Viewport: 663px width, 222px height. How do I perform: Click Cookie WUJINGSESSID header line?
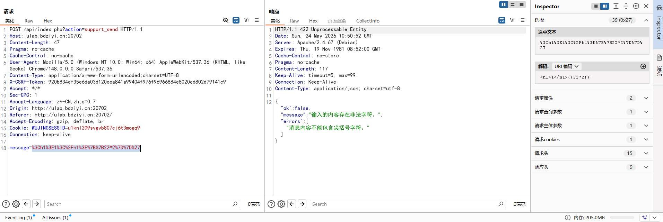[x=75, y=128]
